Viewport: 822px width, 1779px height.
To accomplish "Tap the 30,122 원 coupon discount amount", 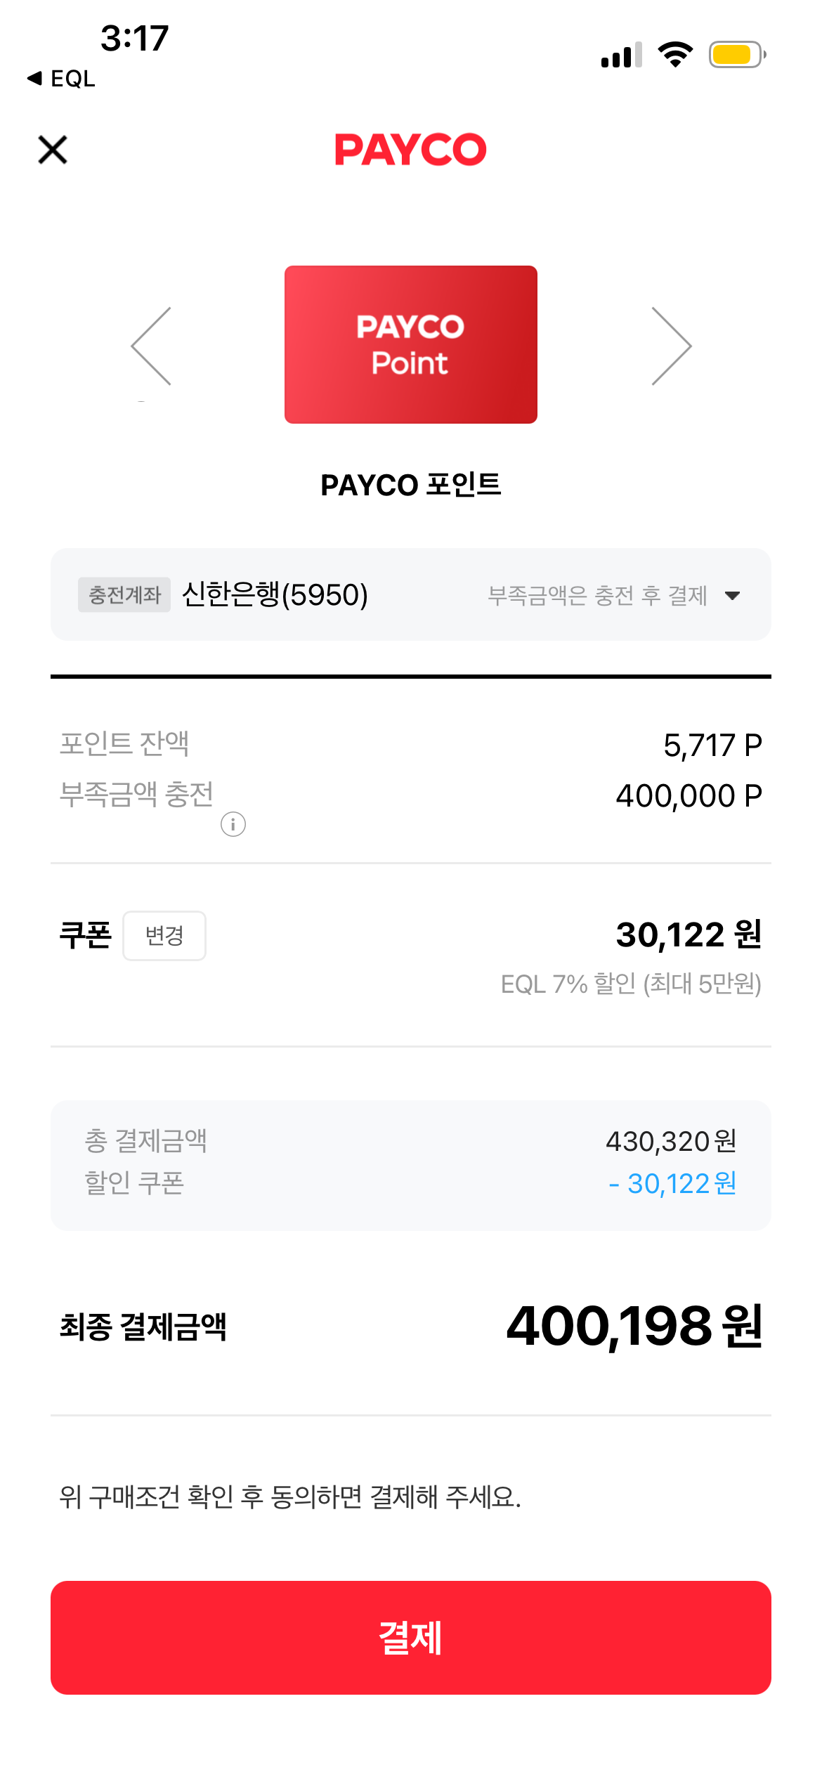I will pos(689,934).
